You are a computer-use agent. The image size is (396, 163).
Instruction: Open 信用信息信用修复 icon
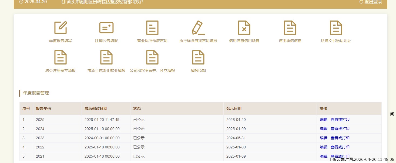click(244, 28)
